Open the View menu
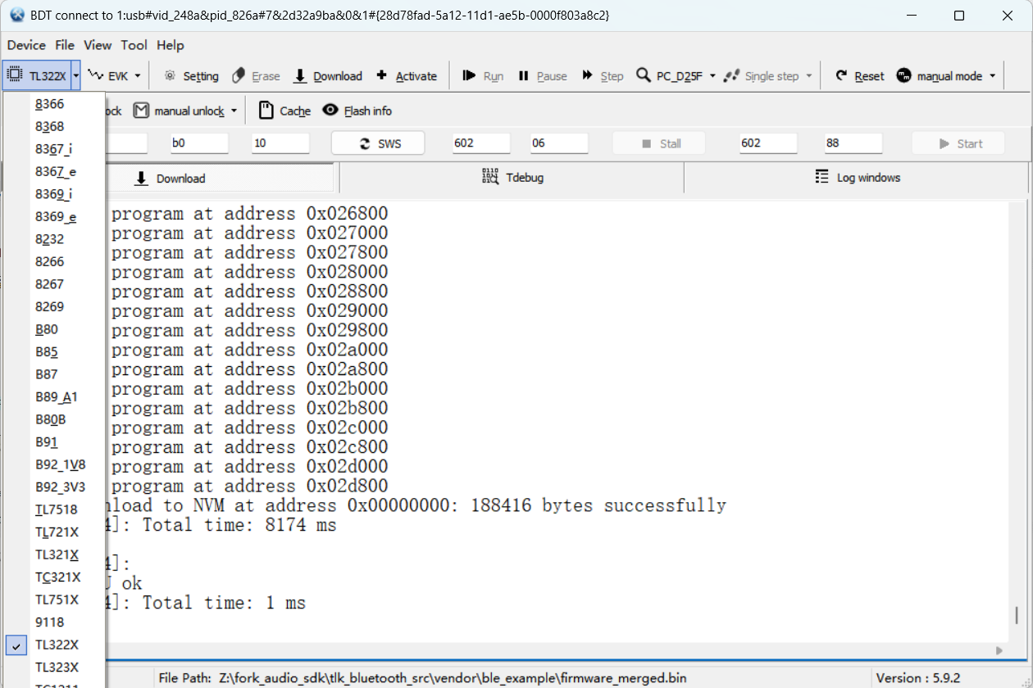The image size is (1033, 688). 98,45
